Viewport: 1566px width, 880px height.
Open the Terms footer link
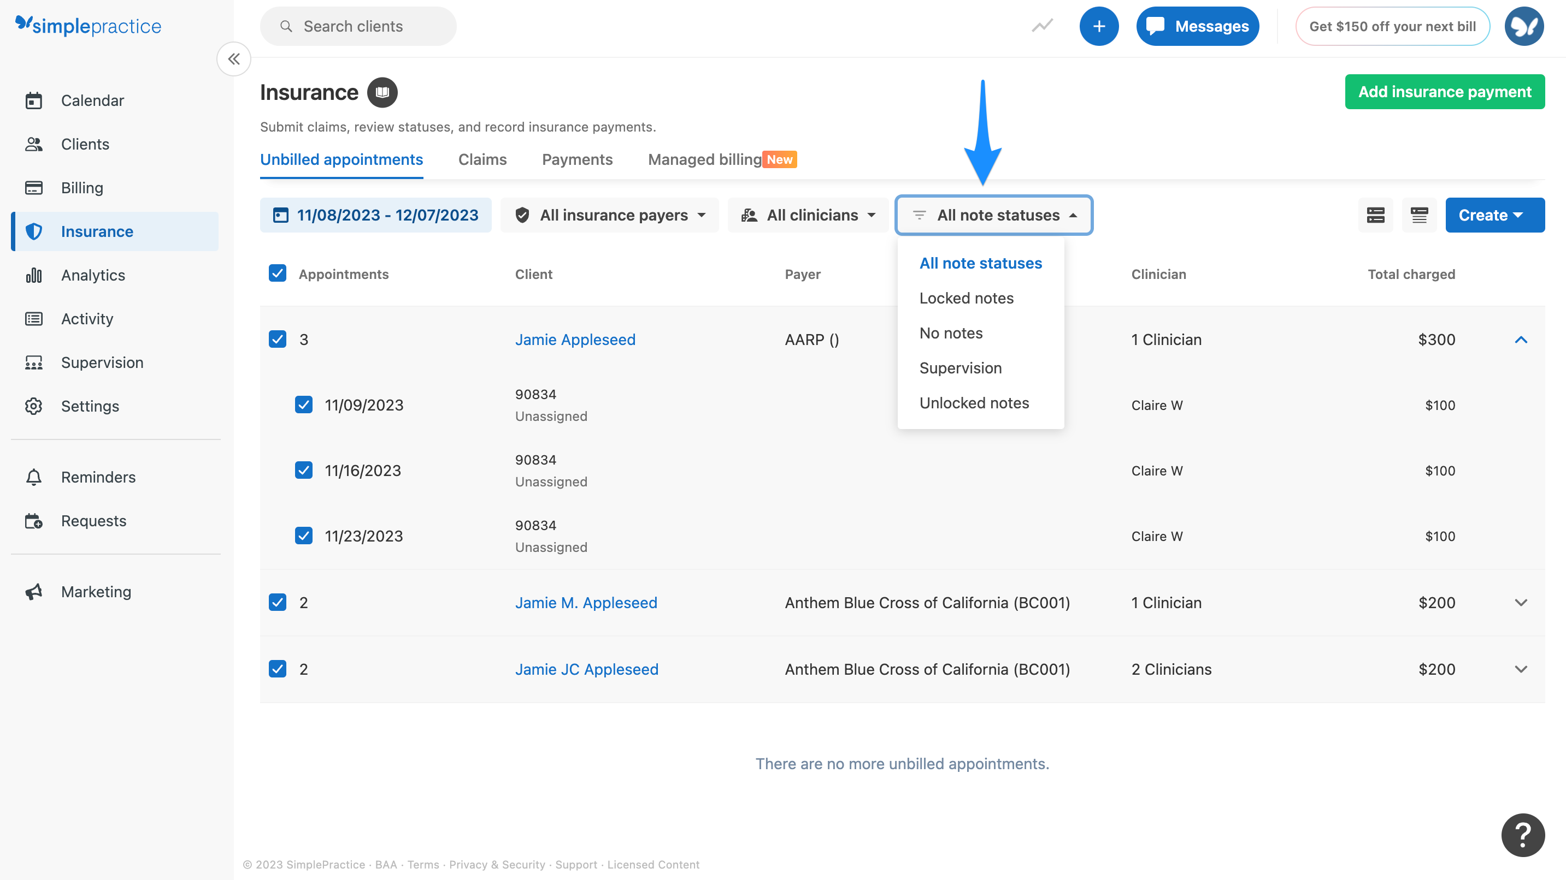click(x=423, y=865)
